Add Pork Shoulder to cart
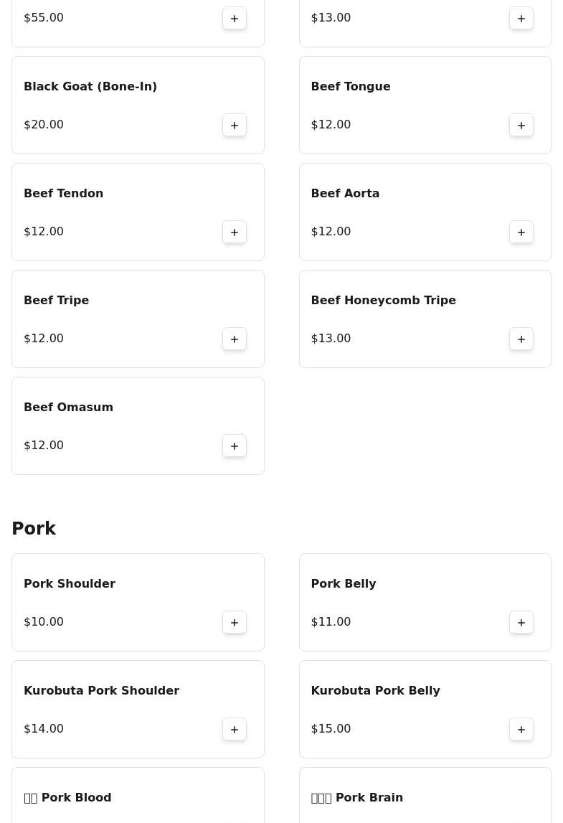Viewport: 563px width, 823px height. coord(235,622)
